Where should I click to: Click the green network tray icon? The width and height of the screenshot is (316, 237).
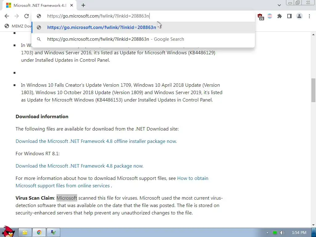275,233
